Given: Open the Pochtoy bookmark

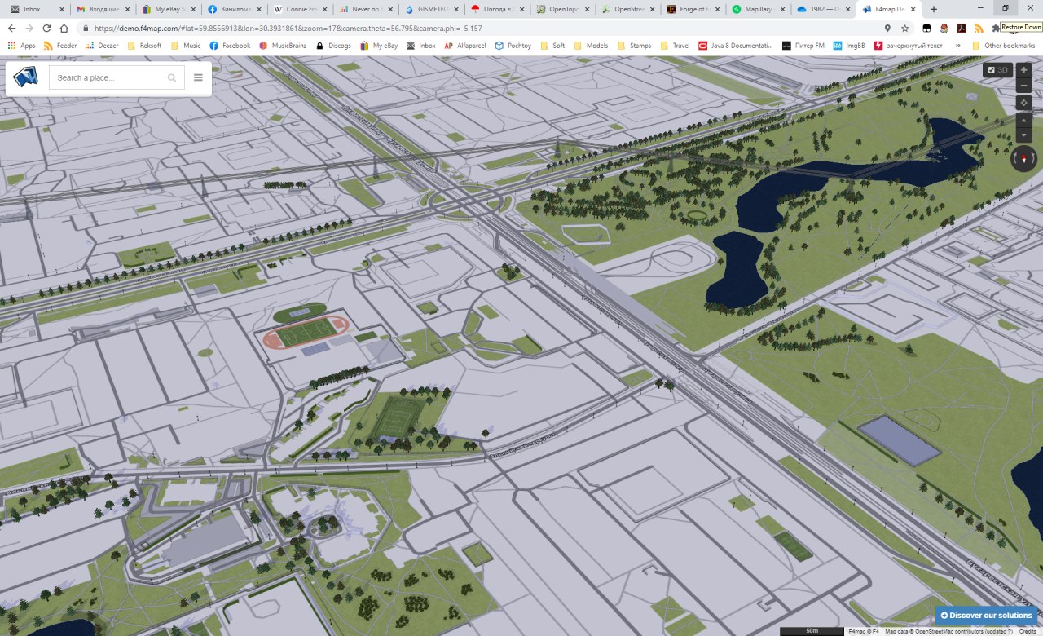Looking at the screenshot, I should pos(513,46).
